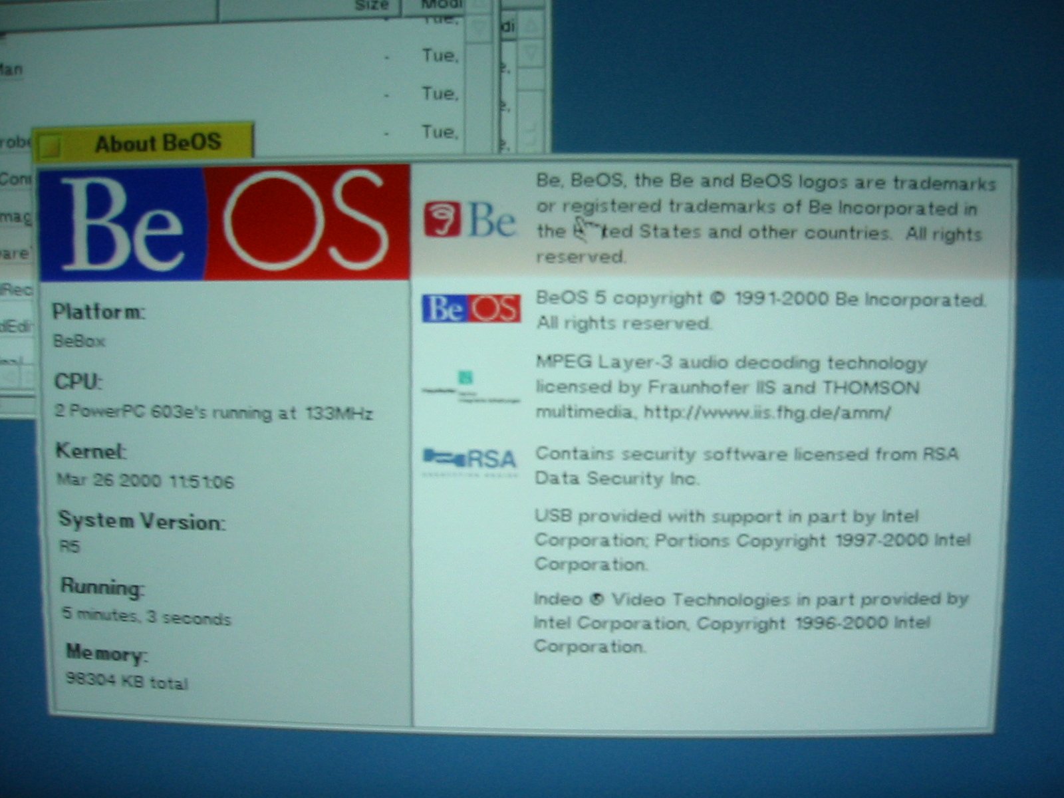Click uptime '5 minutes, 3 seconds'
The image size is (1064, 798).
tap(146, 616)
